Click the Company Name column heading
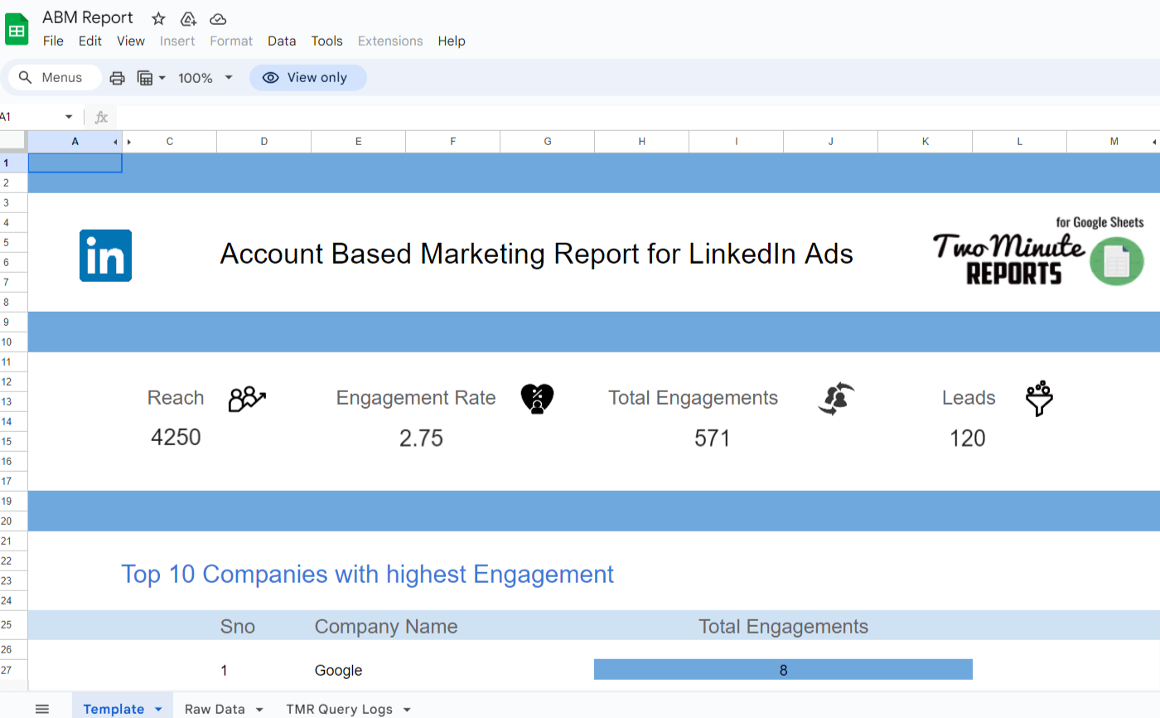 click(x=386, y=627)
